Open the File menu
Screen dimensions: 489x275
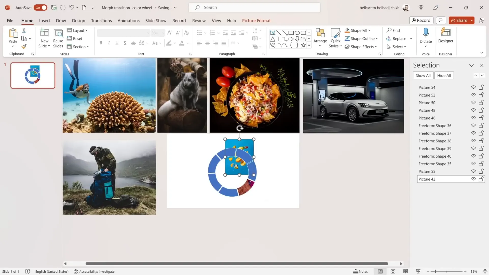pyautogui.click(x=10, y=21)
